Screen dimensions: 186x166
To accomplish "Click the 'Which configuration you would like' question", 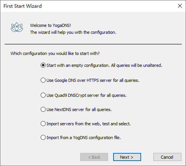I will pos(55,53).
